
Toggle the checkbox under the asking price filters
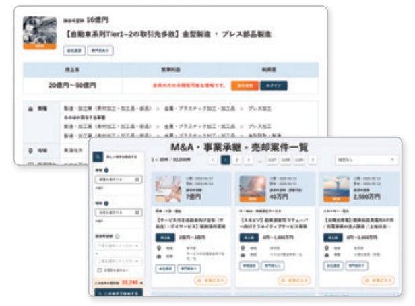pos(98,269)
